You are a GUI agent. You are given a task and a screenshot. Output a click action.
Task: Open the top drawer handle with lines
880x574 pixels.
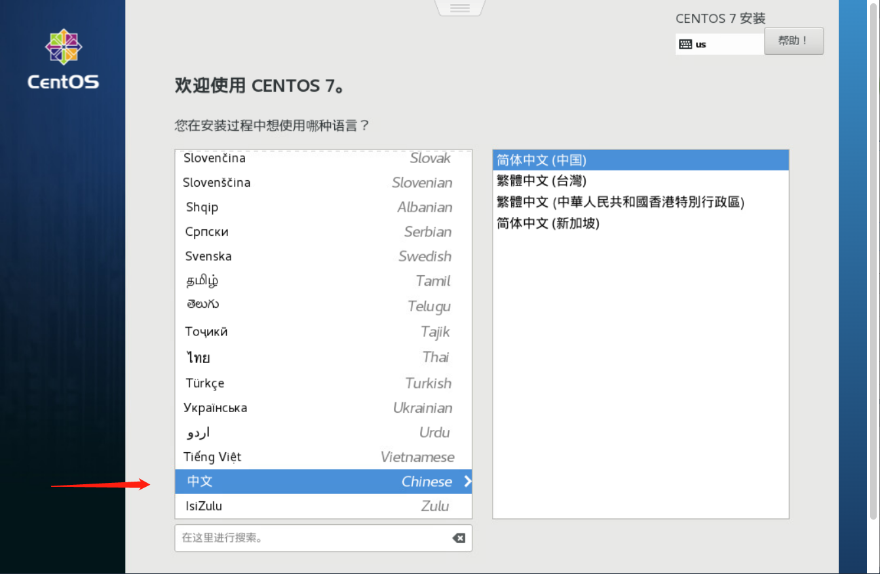pyautogui.click(x=459, y=8)
